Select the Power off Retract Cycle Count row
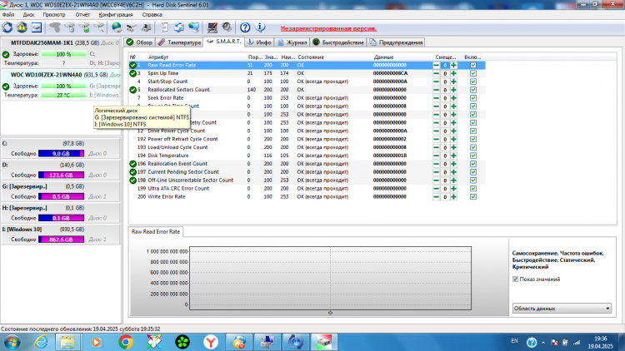The image size is (625, 351). (307, 139)
